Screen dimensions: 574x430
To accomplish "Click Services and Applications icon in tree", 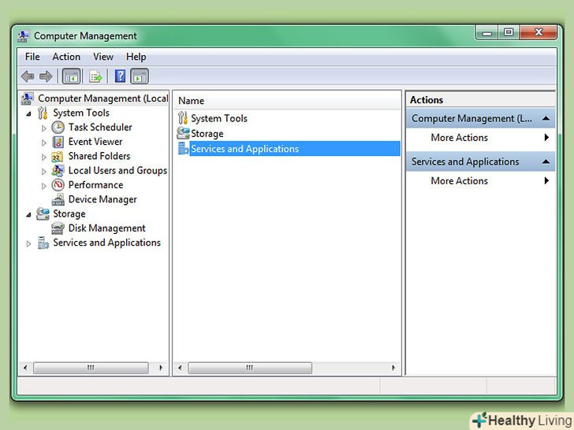I will click(43, 243).
